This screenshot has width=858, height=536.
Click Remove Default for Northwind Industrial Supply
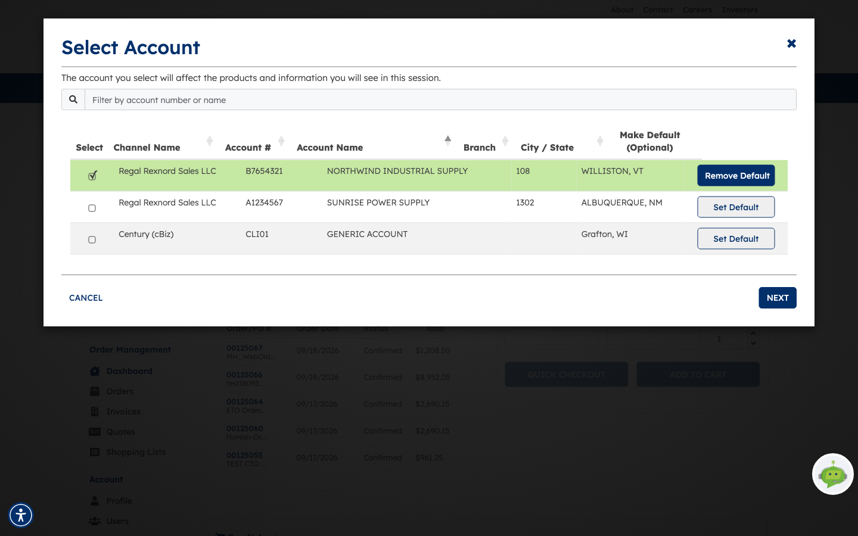[x=736, y=176]
